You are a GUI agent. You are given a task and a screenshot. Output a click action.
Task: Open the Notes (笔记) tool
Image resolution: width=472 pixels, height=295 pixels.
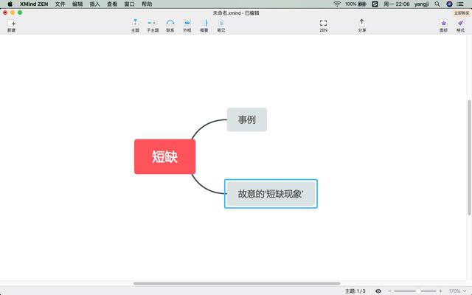[x=221, y=26]
